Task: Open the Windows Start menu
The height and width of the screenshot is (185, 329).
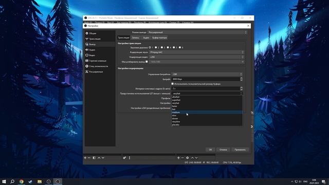Action: [x=4, y=181]
